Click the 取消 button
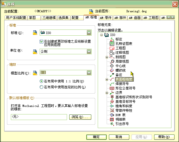 (x=119, y=137)
